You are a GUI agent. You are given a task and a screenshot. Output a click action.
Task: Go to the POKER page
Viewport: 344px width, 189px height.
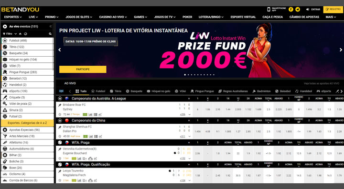coord(187,17)
